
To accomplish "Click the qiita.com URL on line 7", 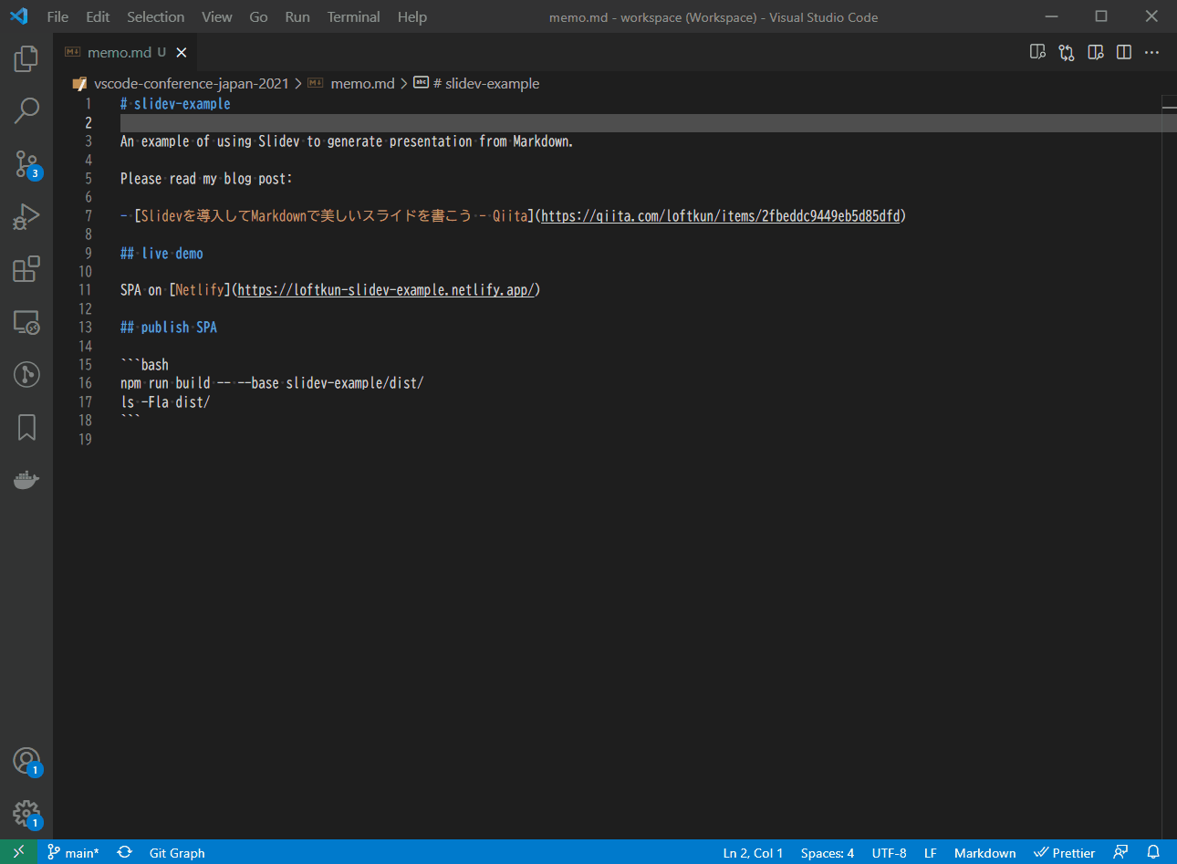I will pyautogui.click(x=721, y=216).
